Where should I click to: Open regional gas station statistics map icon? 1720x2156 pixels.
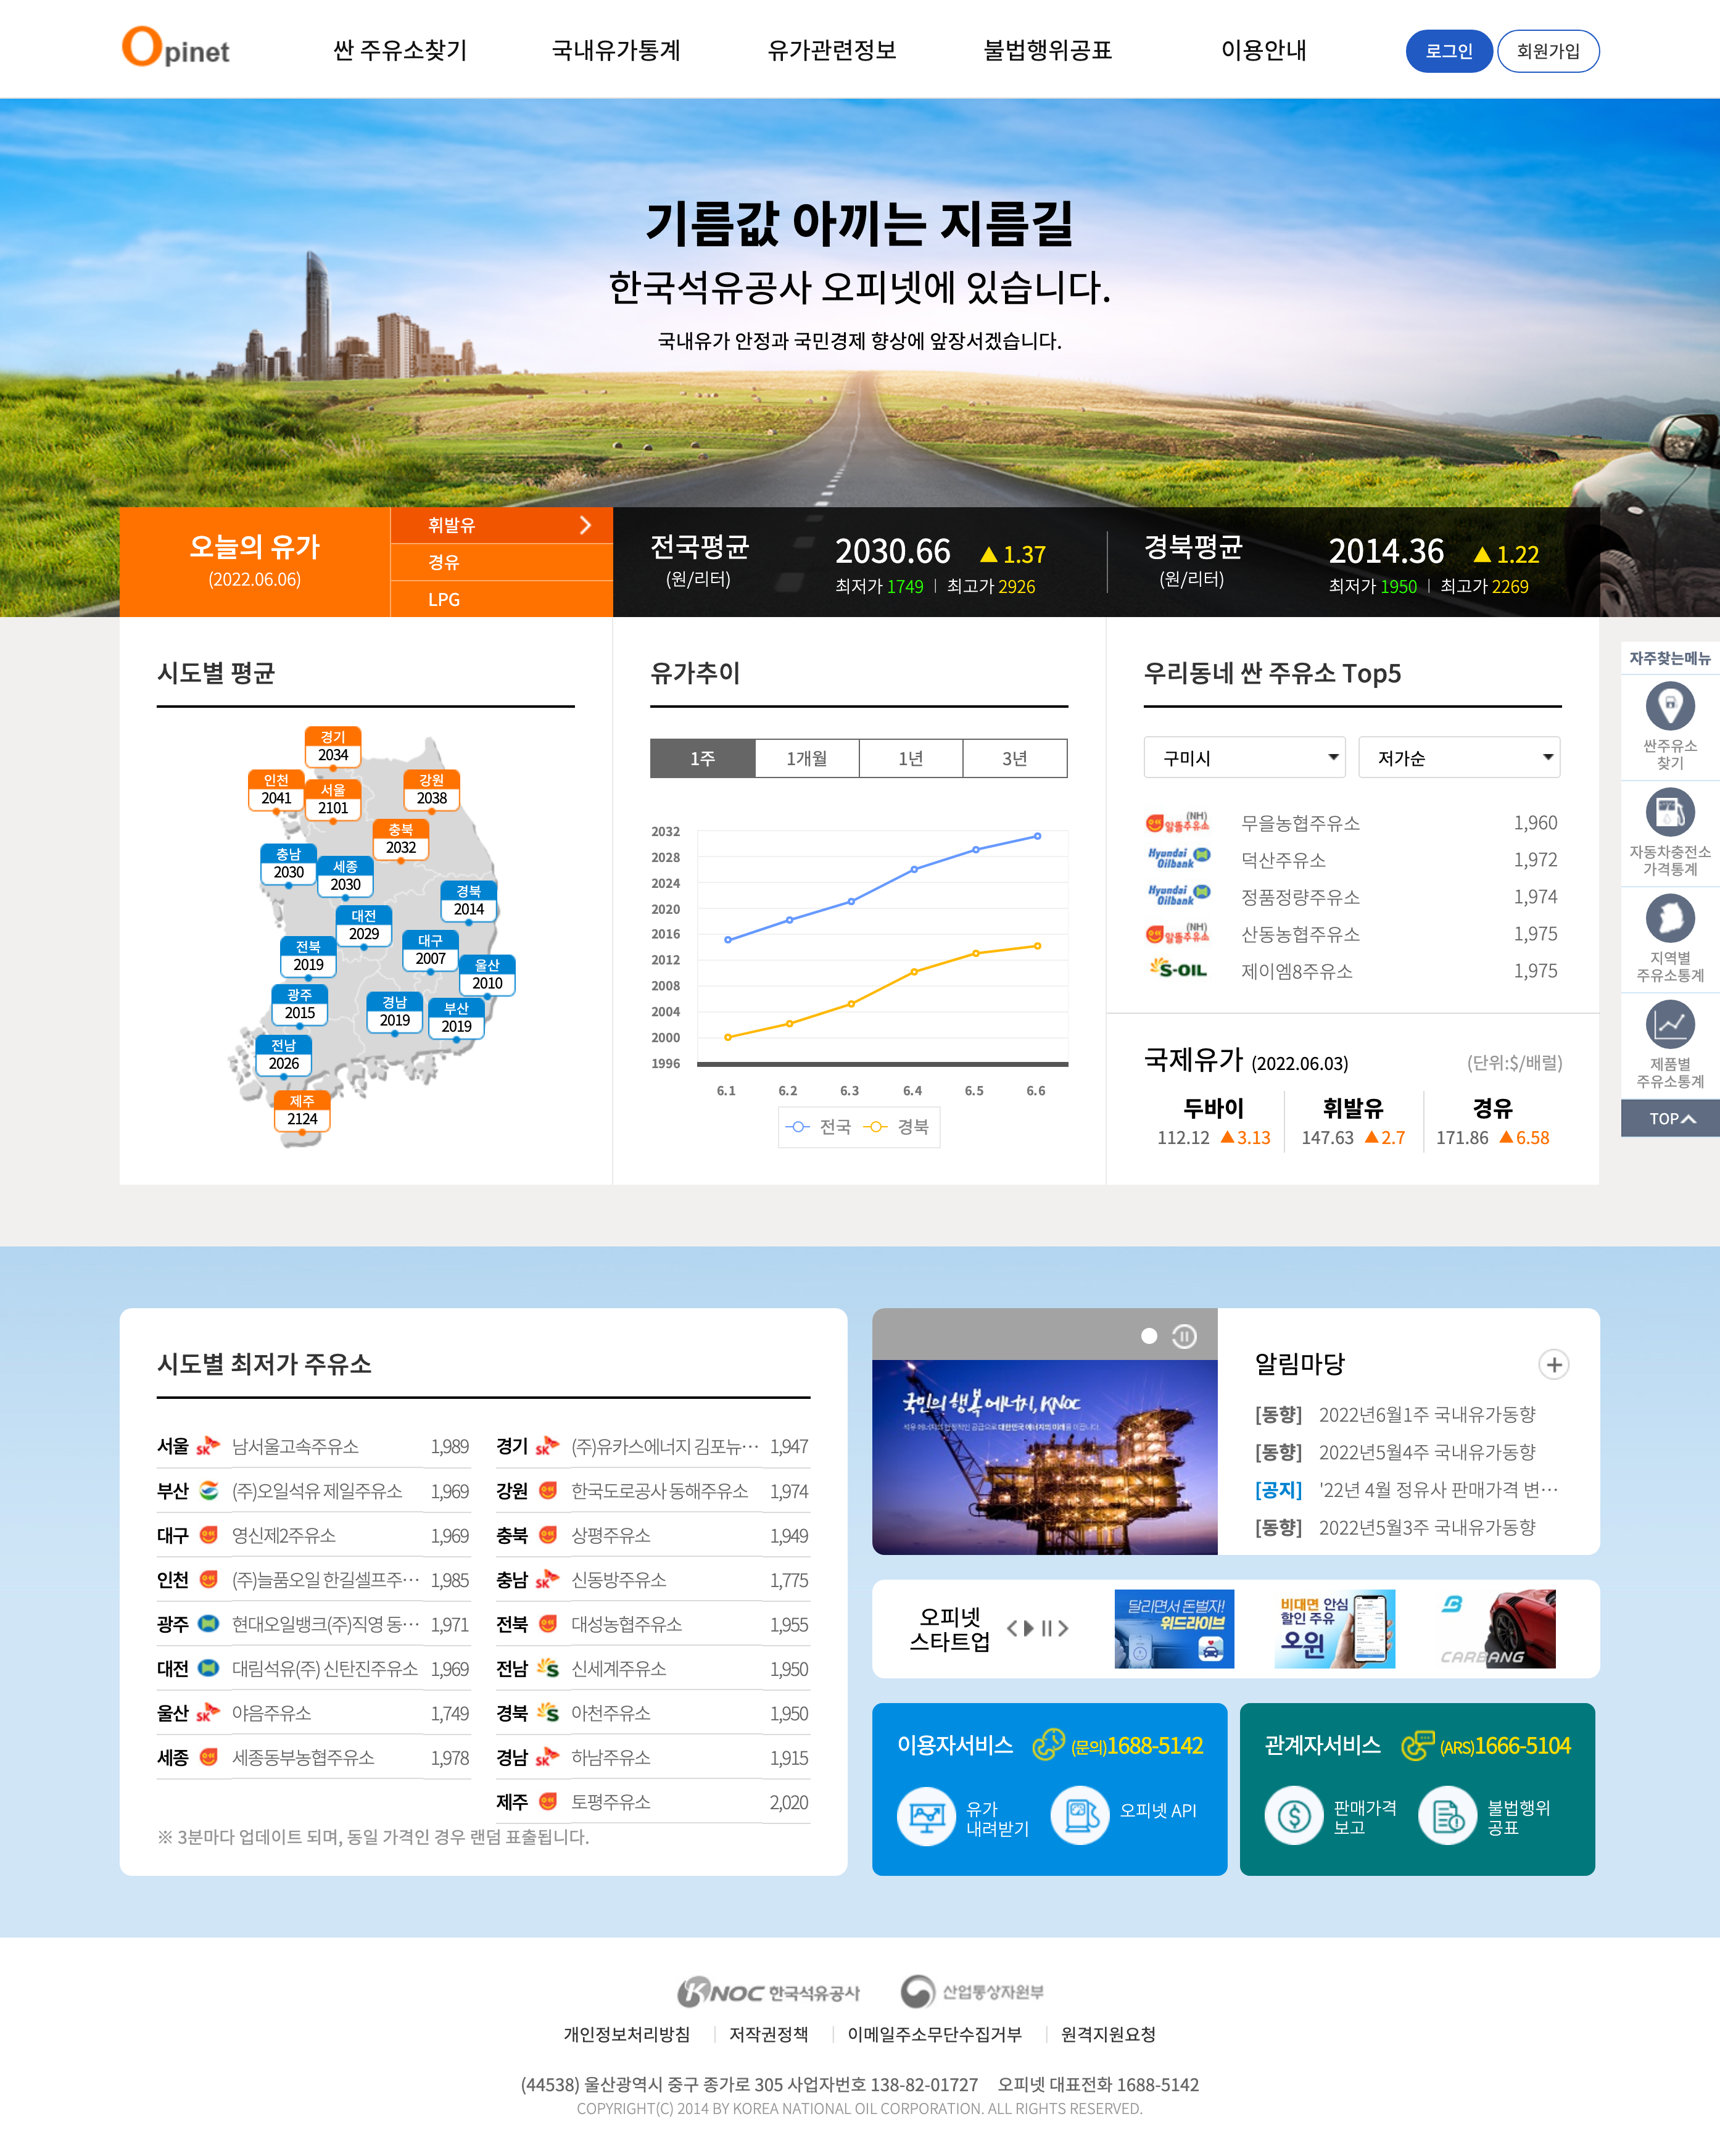[1669, 919]
